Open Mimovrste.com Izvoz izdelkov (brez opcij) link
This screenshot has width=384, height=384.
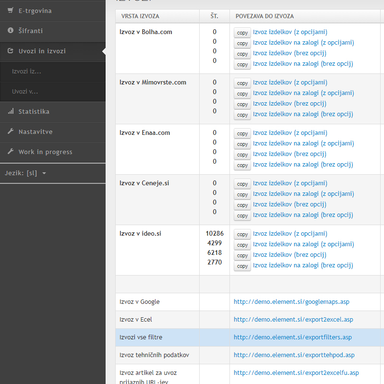point(289,104)
